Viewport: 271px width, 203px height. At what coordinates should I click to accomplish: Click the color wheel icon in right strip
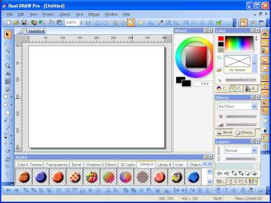pos(265,34)
